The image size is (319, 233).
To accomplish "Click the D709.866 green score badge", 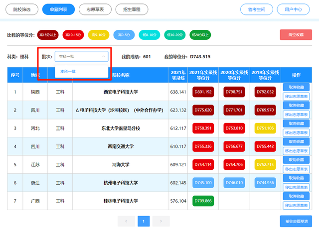I will click(x=203, y=201).
